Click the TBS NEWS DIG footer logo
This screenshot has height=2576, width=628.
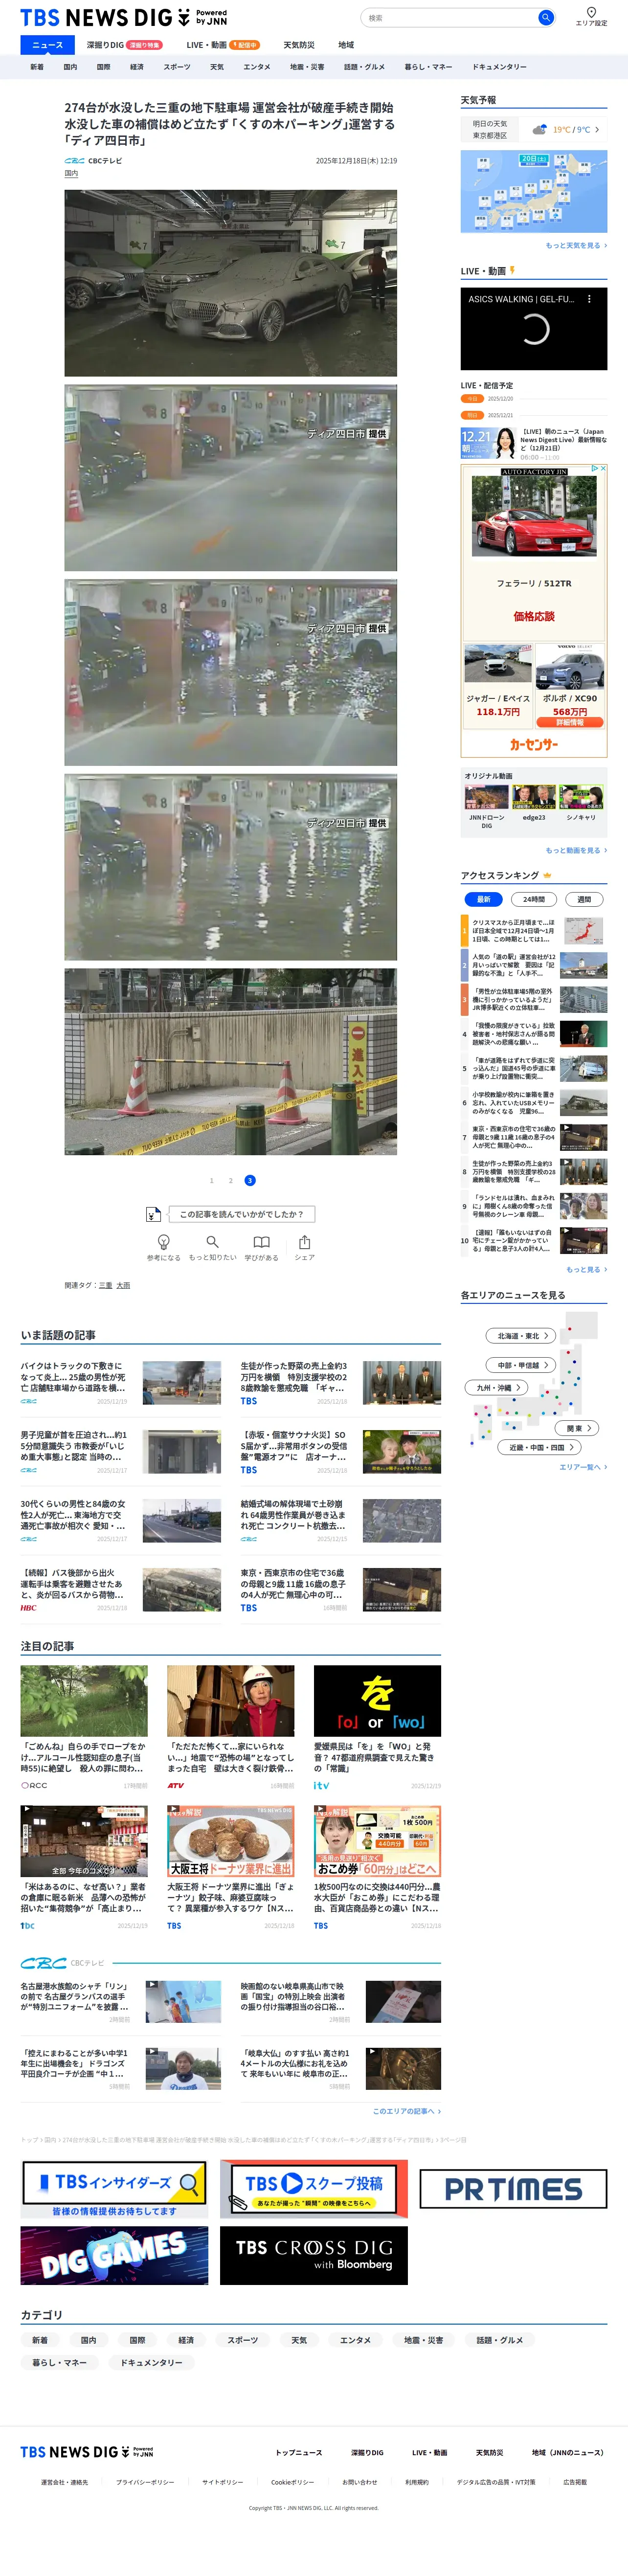pyautogui.click(x=87, y=2452)
